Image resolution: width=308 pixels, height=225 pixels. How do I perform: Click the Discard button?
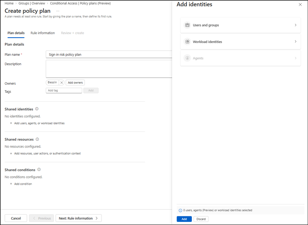[201, 219]
